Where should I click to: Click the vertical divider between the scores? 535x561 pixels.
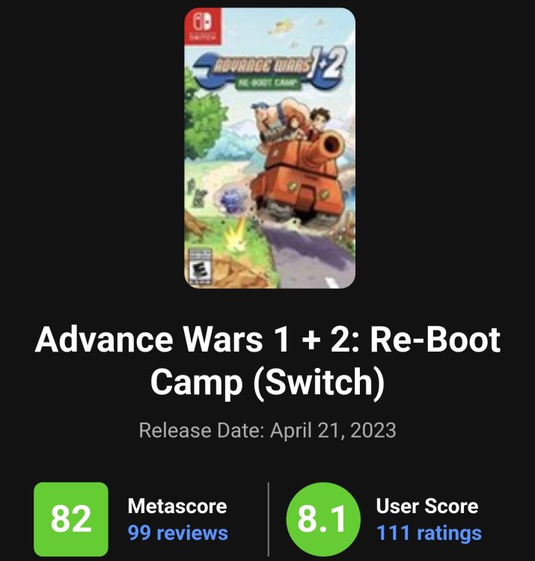(269, 519)
